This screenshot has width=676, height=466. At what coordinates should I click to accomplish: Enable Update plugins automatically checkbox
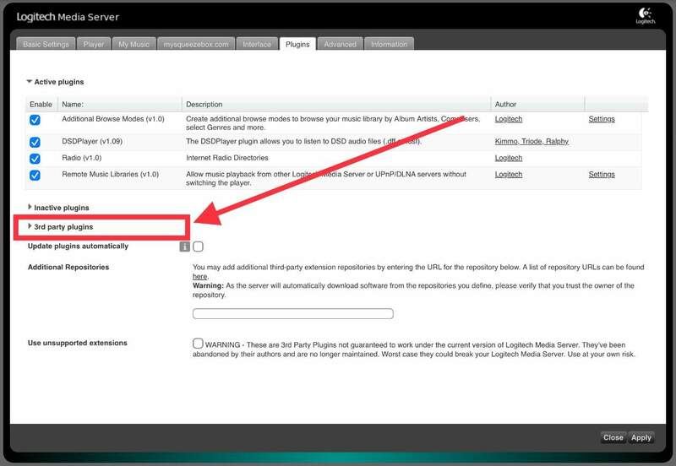198,247
